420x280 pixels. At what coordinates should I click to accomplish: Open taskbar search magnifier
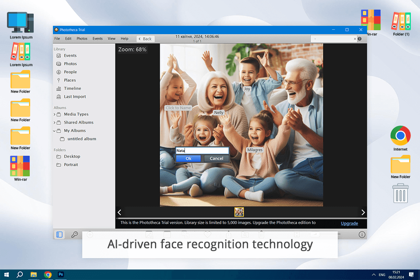tap(20, 275)
